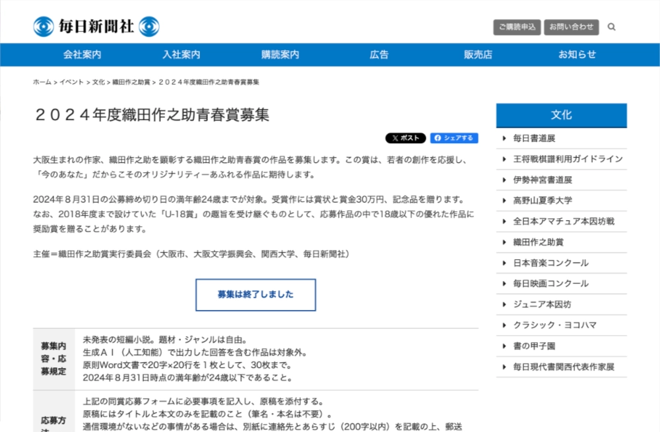
Task: Open ジュニア本因坊 in sidebar
Action: (542, 305)
